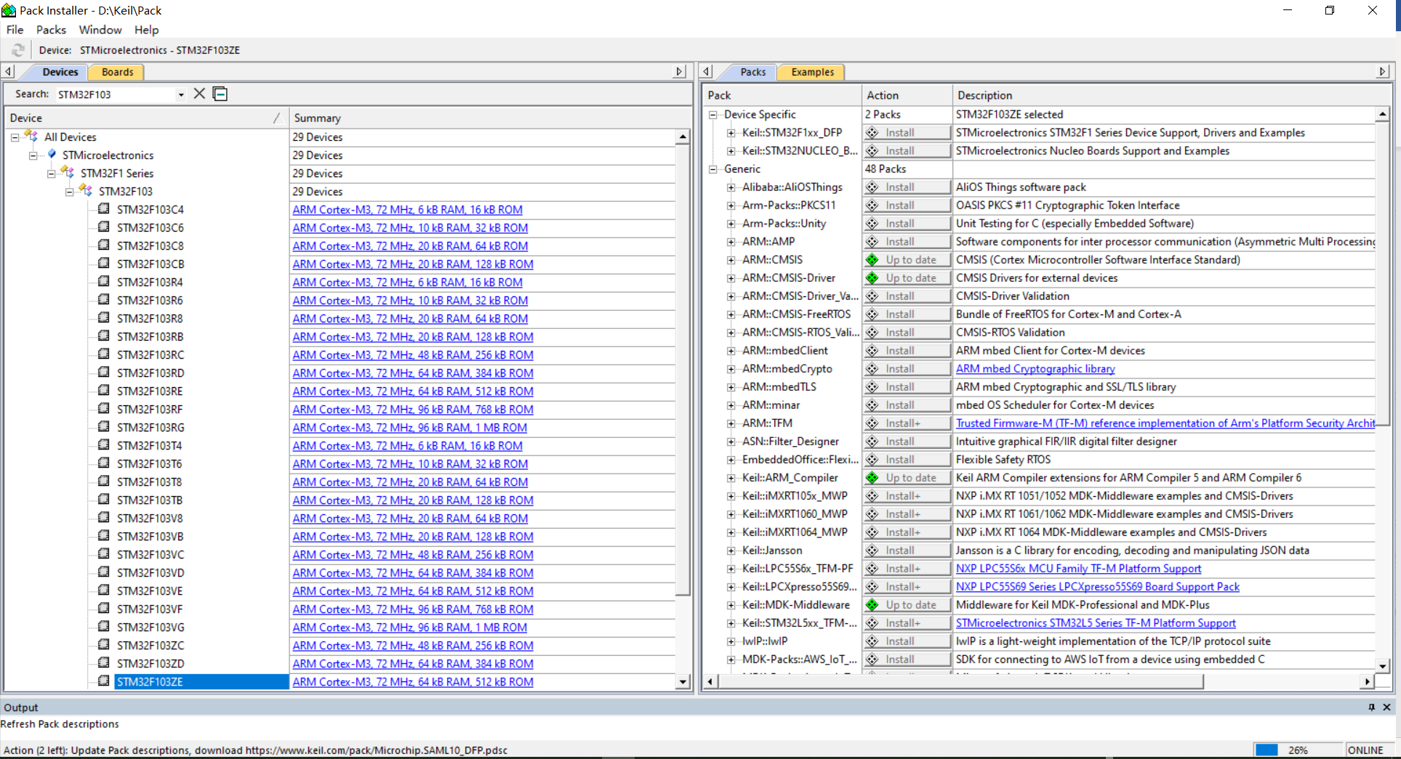Click the Pack Installer app icon in title bar
The image size is (1401, 759).
pos(9,10)
